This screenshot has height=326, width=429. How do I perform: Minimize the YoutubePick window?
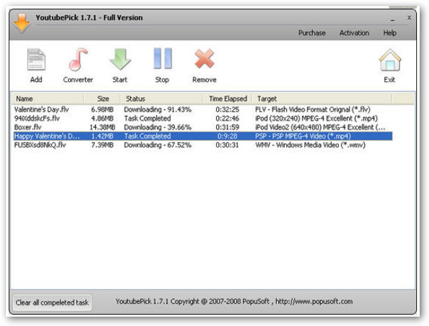coord(392,19)
